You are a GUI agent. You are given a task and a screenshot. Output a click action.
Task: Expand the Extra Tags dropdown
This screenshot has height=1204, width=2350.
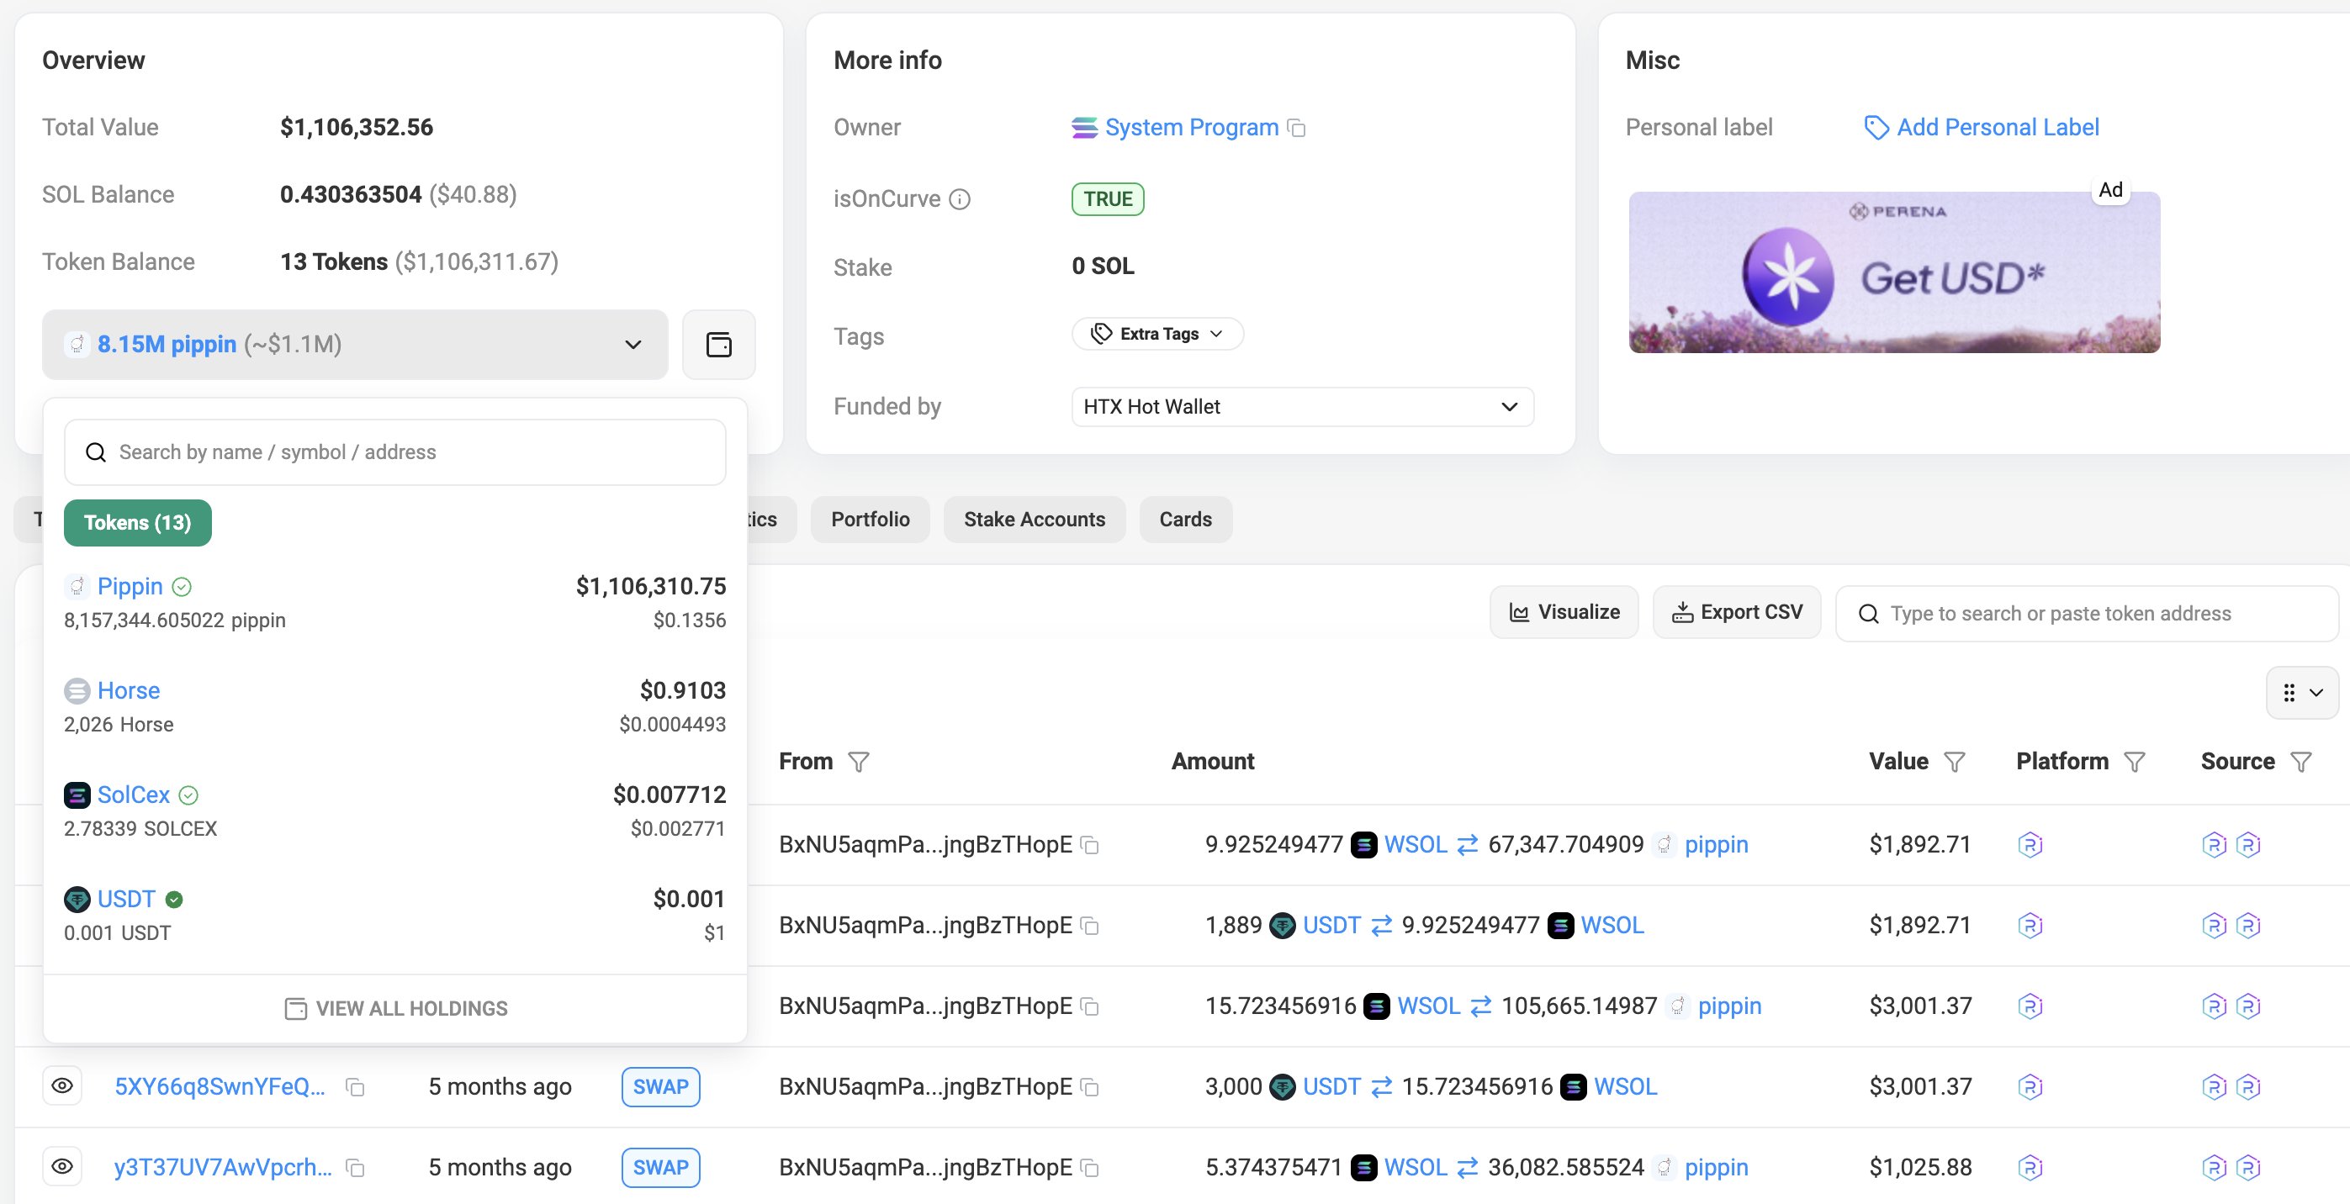1156,334
